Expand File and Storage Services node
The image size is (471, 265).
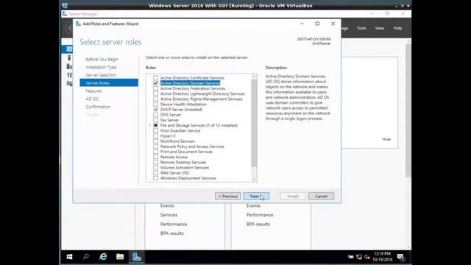[149, 125]
